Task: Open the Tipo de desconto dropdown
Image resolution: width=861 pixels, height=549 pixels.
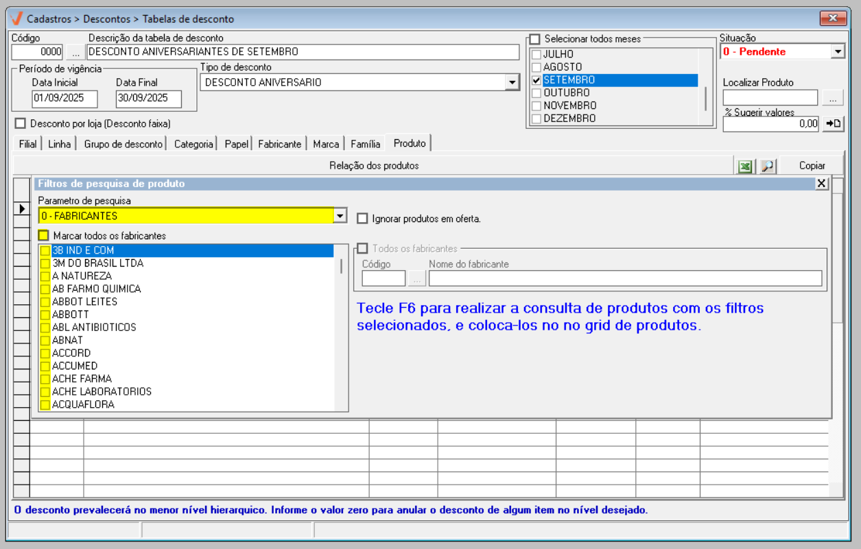Action: tap(512, 83)
